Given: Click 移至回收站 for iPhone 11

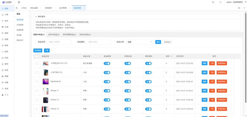Looking at the screenshot, I should click(222, 91).
